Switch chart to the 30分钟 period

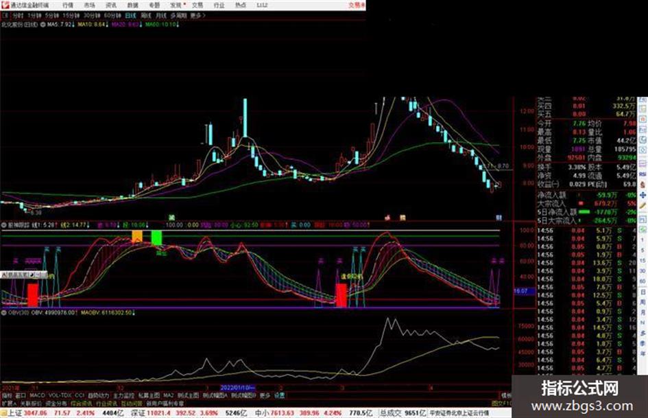click(92, 15)
